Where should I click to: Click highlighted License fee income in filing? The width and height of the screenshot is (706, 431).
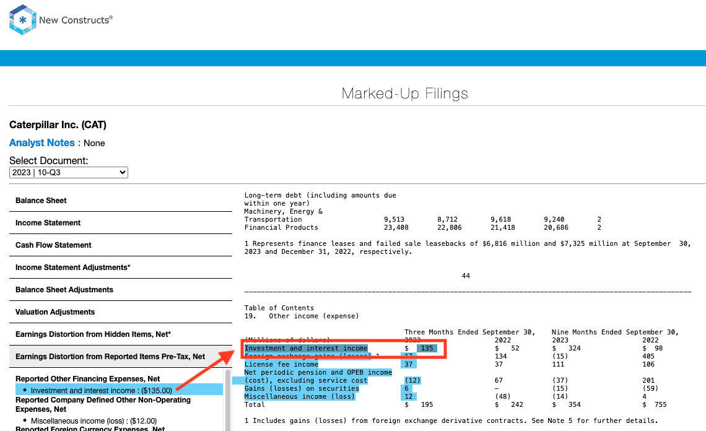click(x=281, y=364)
